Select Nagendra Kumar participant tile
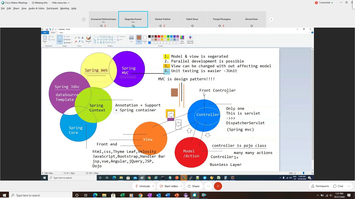Viewport: 355px width, 199px height. [x=133, y=19]
